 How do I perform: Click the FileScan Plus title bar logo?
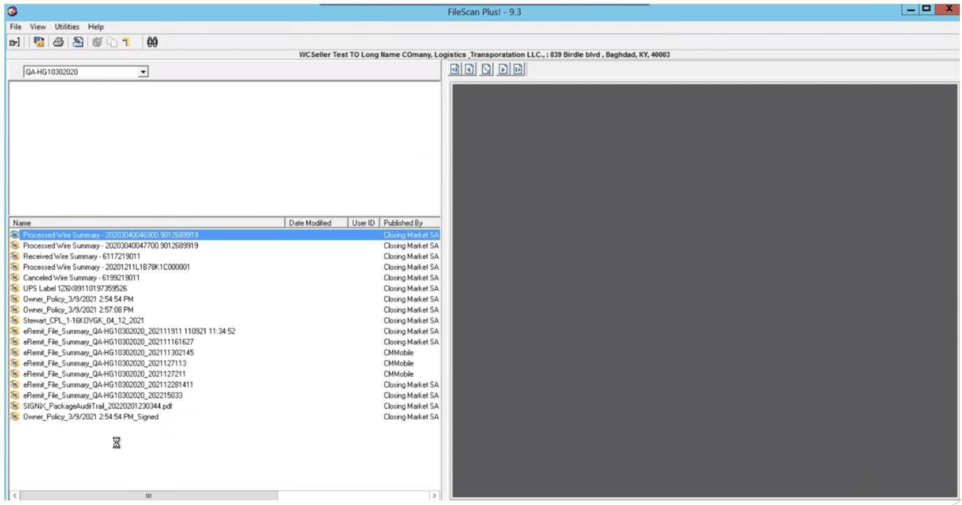pyautogui.click(x=12, y=11)
